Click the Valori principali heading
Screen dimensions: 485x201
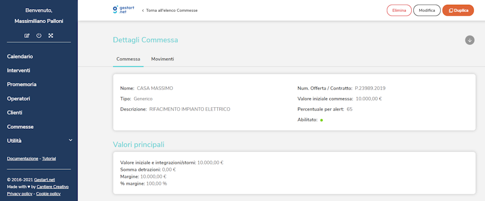coord(138,144)
